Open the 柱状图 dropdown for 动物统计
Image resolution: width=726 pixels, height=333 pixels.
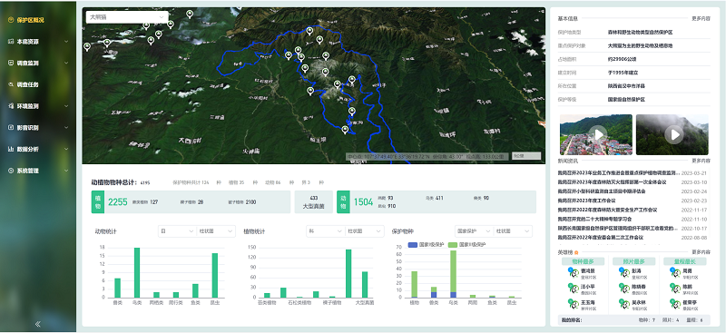pyautogui.click(x=216, y=231)
